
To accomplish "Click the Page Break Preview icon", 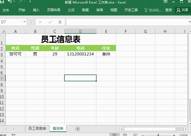I will point(135,135).
